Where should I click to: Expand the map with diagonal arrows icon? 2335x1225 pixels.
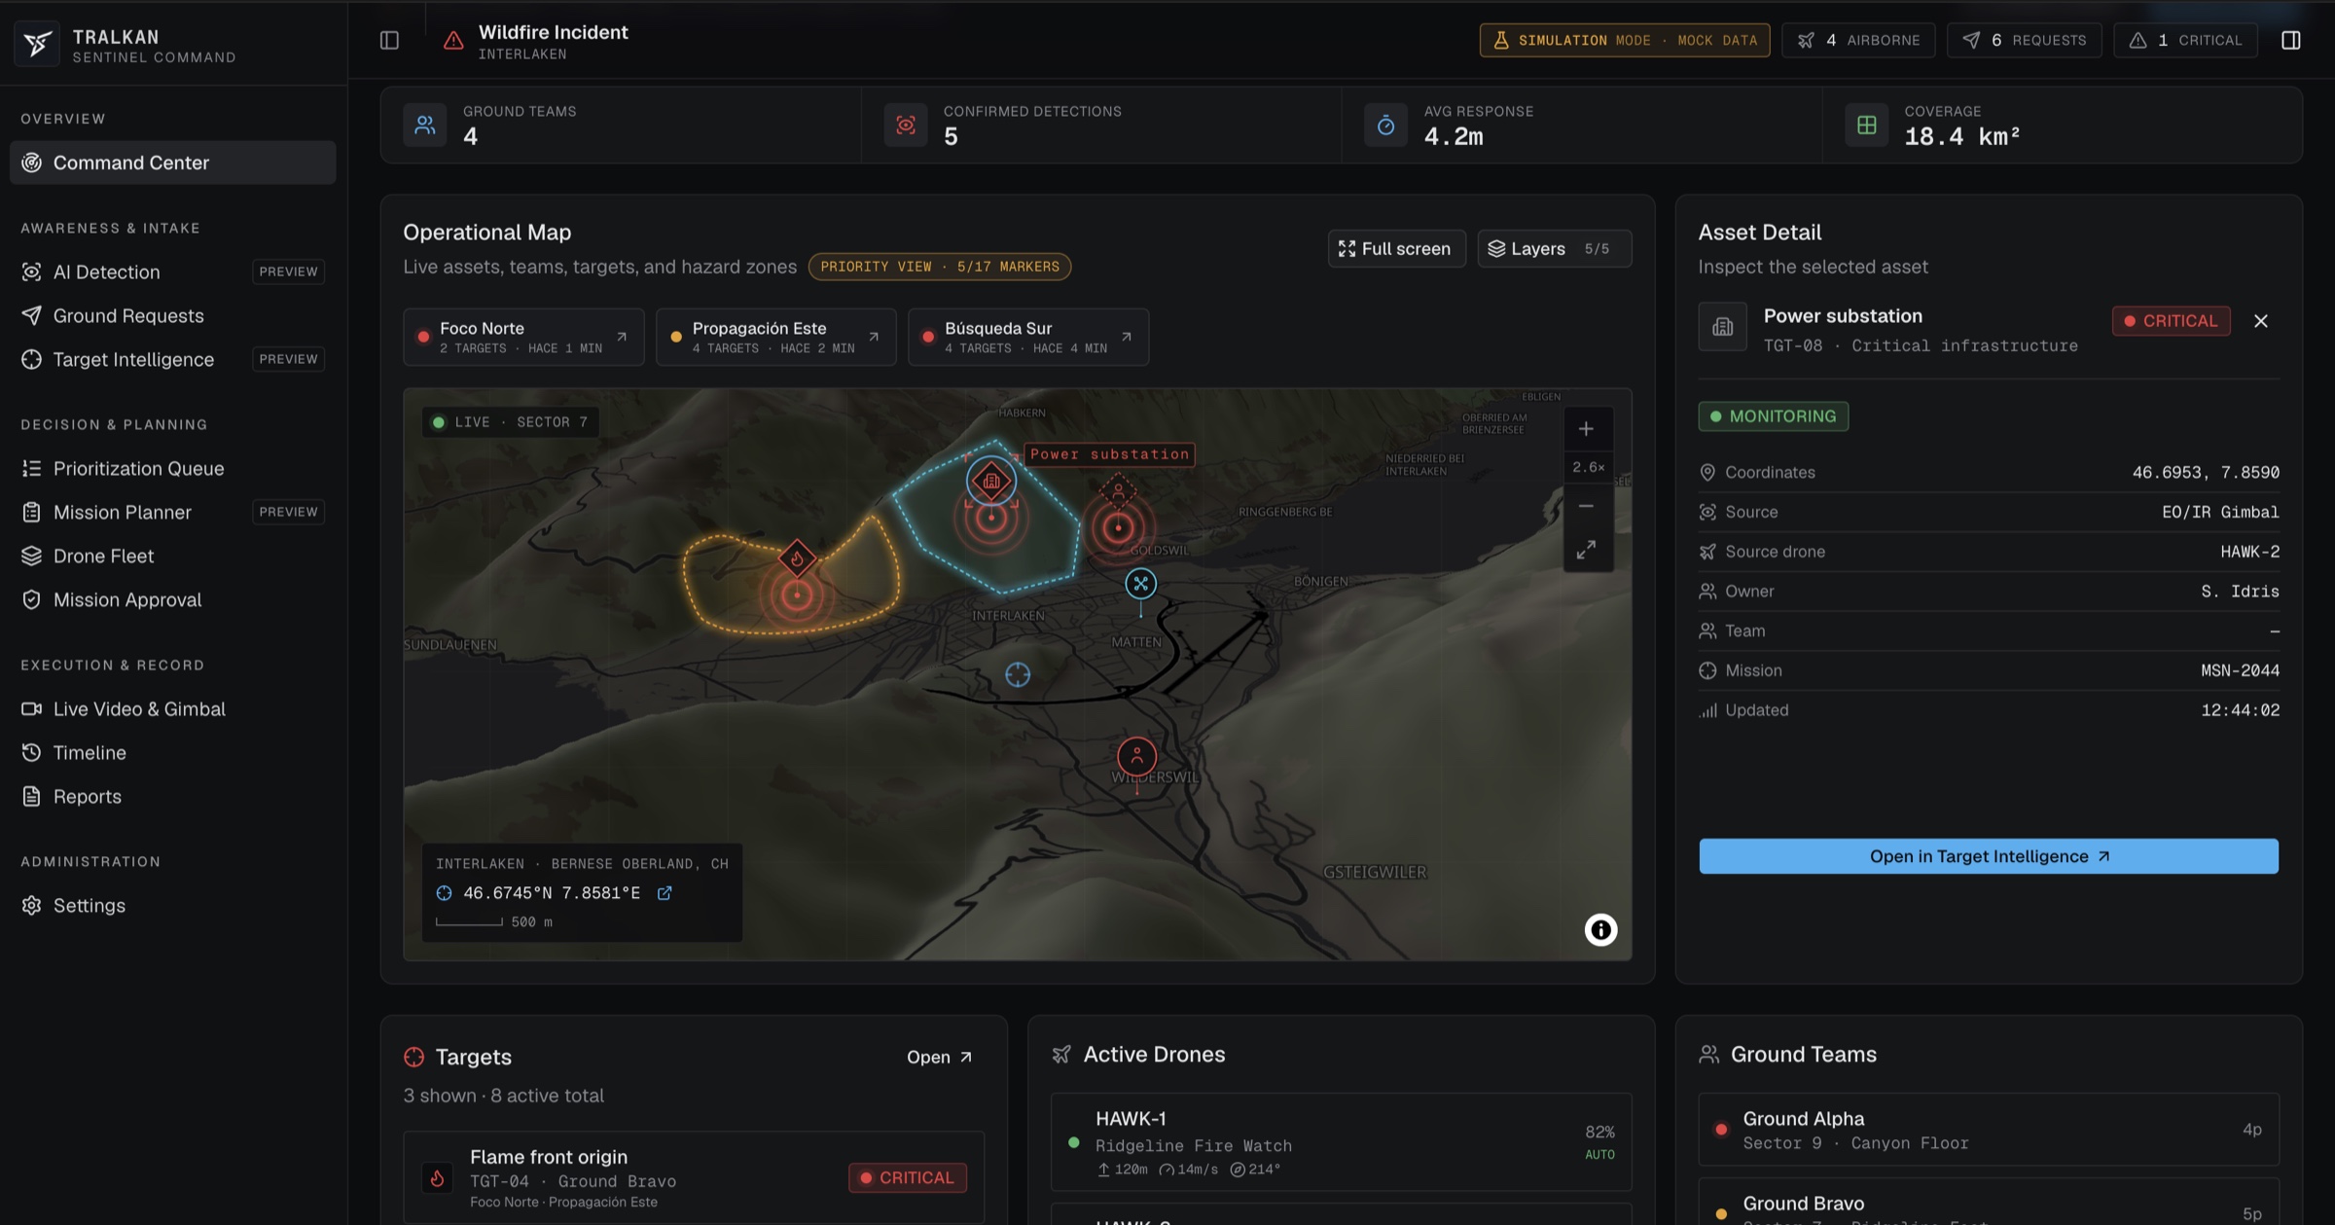pyautogui.click(x=1586, y=550)
